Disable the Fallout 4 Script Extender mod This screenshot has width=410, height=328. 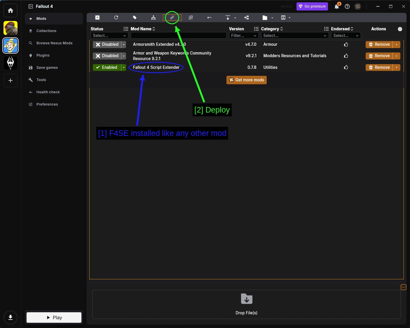pyautogui.click(x=107, y=67)
